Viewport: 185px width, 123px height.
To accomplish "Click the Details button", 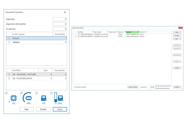I will click(x=43, y=109).
